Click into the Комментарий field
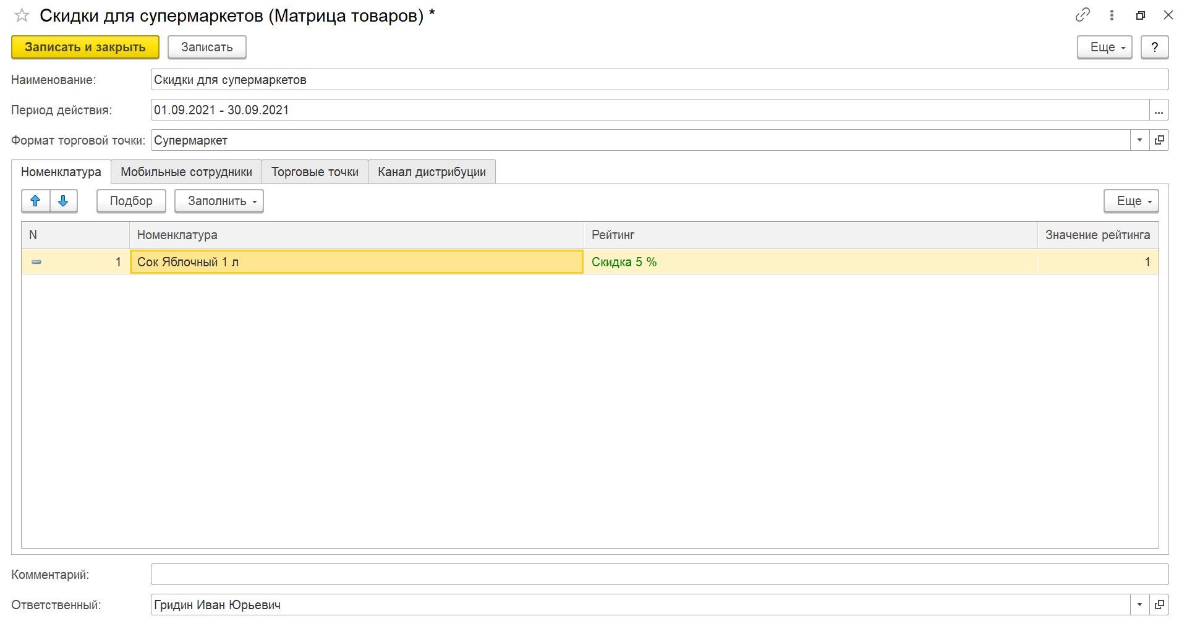The width and height of the screenshot is (1187, 624). click(659, 575)
